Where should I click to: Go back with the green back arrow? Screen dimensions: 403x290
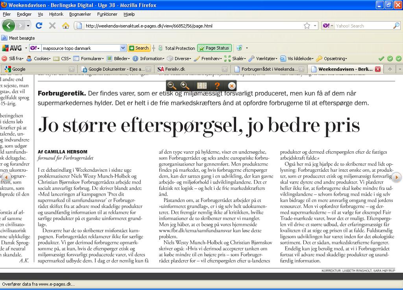coord(9,26)
